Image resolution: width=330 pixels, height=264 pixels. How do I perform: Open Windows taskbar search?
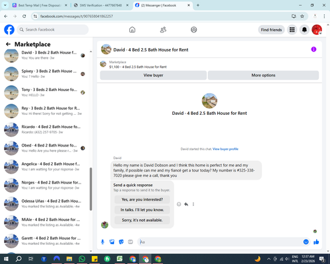click(x=18, y=259)
